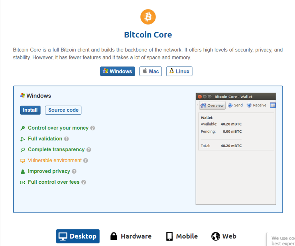Click the cookie notice popup

(281, 239)
